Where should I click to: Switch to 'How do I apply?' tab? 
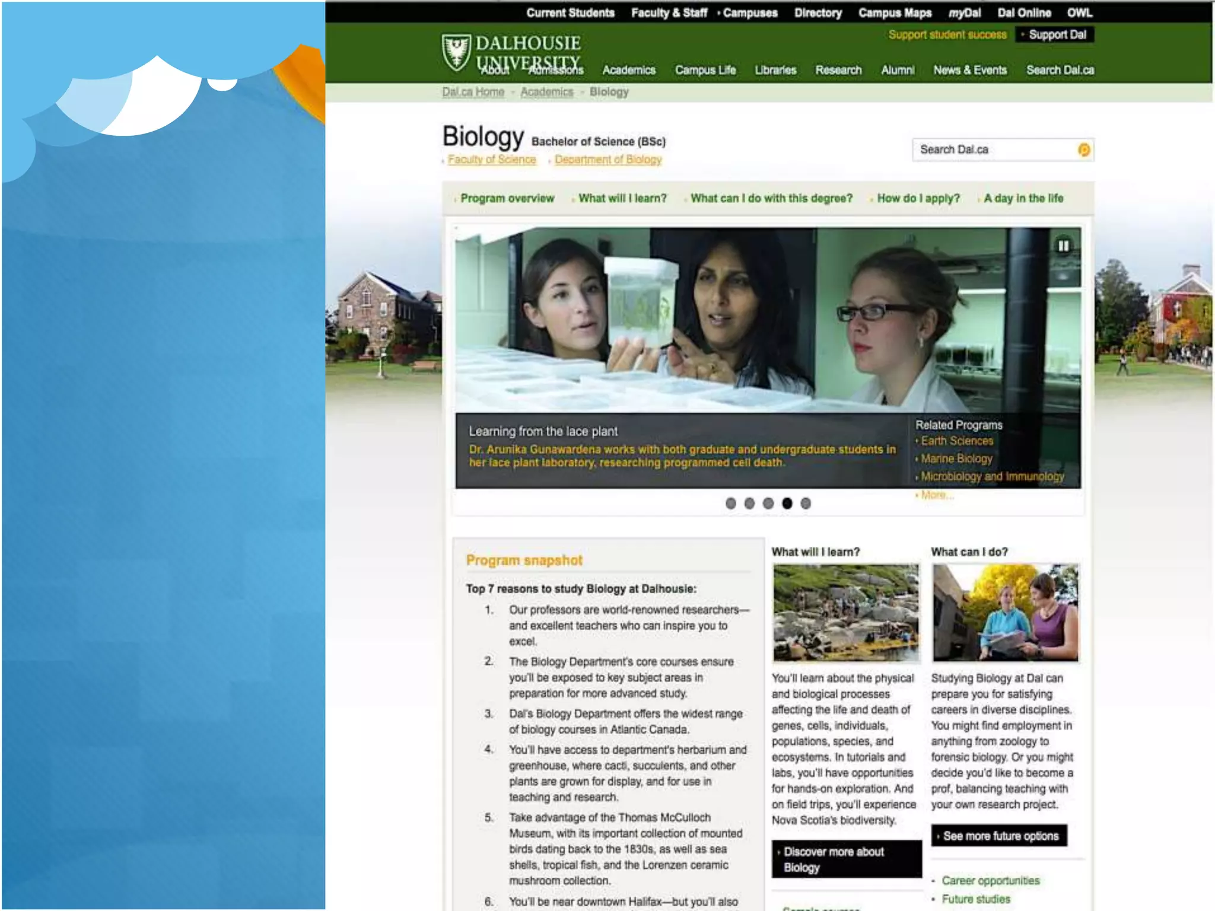[918, 198]
